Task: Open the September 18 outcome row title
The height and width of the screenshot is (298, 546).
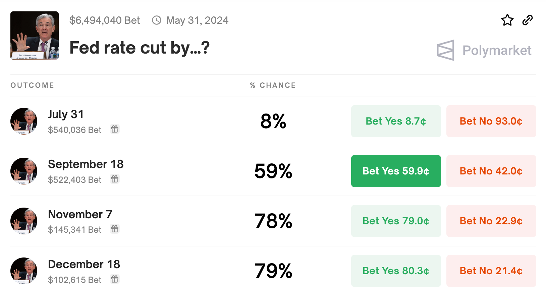Action: click(86, 164)
